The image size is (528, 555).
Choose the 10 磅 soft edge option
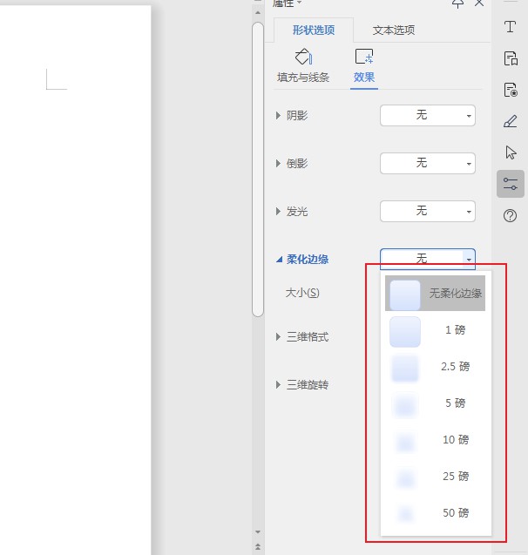coord(435,440)
